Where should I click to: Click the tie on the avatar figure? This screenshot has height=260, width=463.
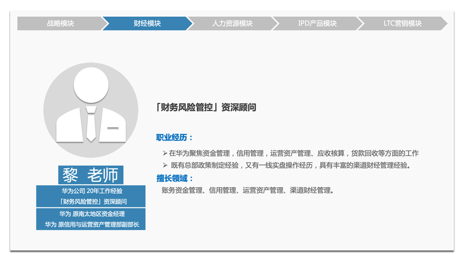91,124
